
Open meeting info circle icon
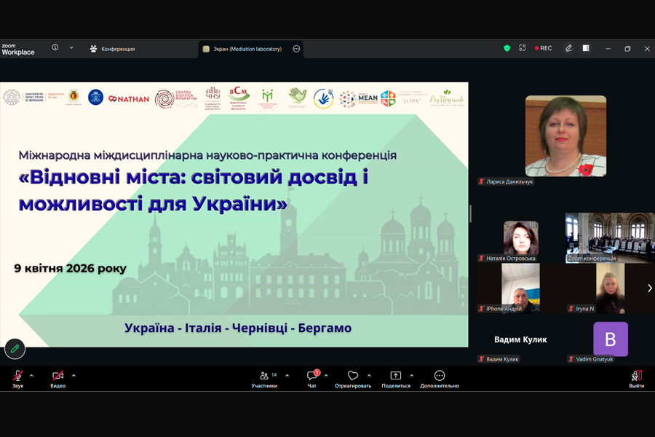coord(55,47)
